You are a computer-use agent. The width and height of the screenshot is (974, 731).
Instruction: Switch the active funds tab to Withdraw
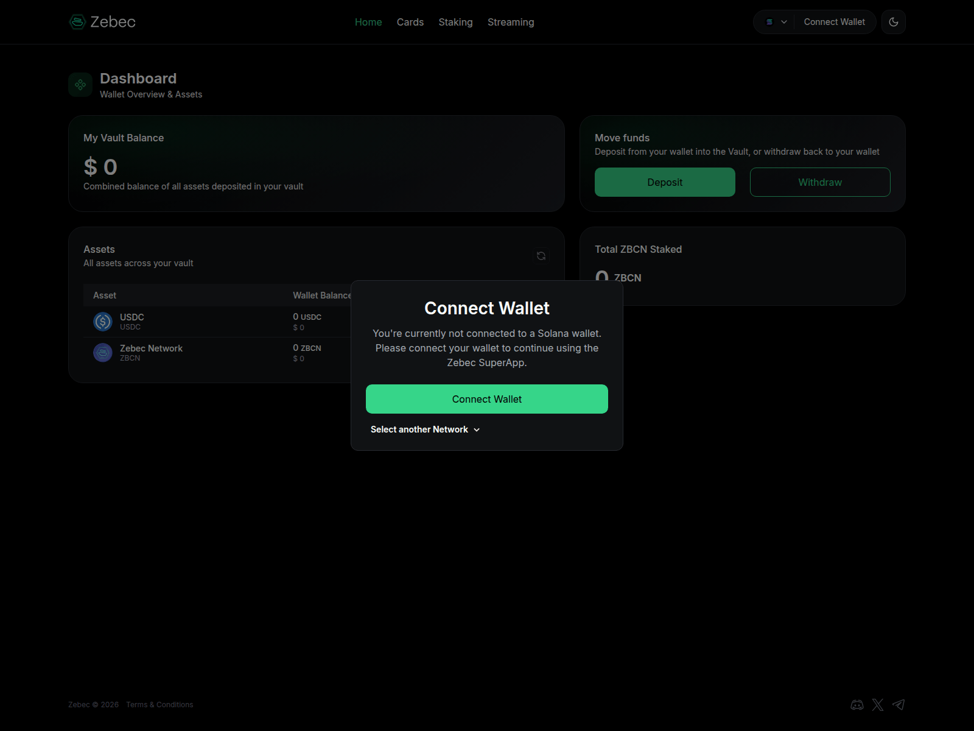coord(820,182)
